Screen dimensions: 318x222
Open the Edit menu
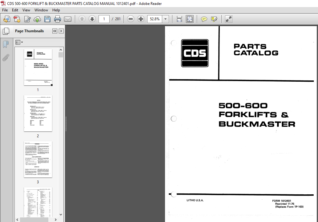click(15, 10)
